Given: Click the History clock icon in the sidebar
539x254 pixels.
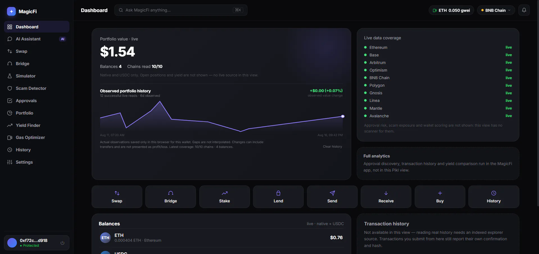Looking at the screenshot, I should 10,150.
